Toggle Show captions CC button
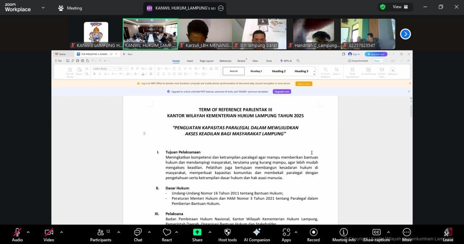Viewport: 464px width, 244px height. (x=376, y=235)
